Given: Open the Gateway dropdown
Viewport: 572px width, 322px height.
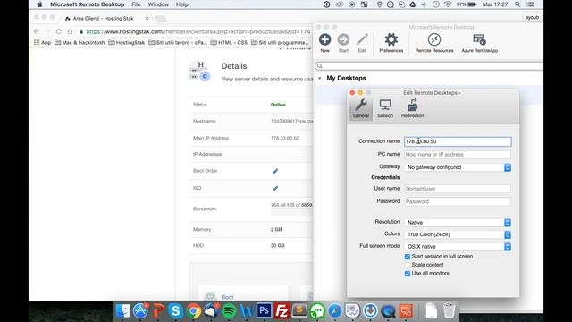Looking at the screenshot, I should [x=458, y=167].
